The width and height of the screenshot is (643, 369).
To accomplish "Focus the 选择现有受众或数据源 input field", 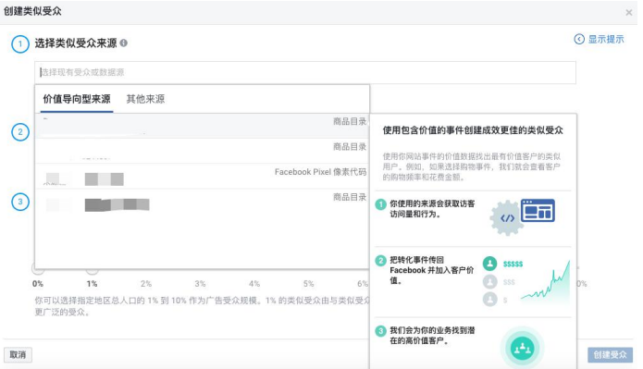I will (305, 72).
